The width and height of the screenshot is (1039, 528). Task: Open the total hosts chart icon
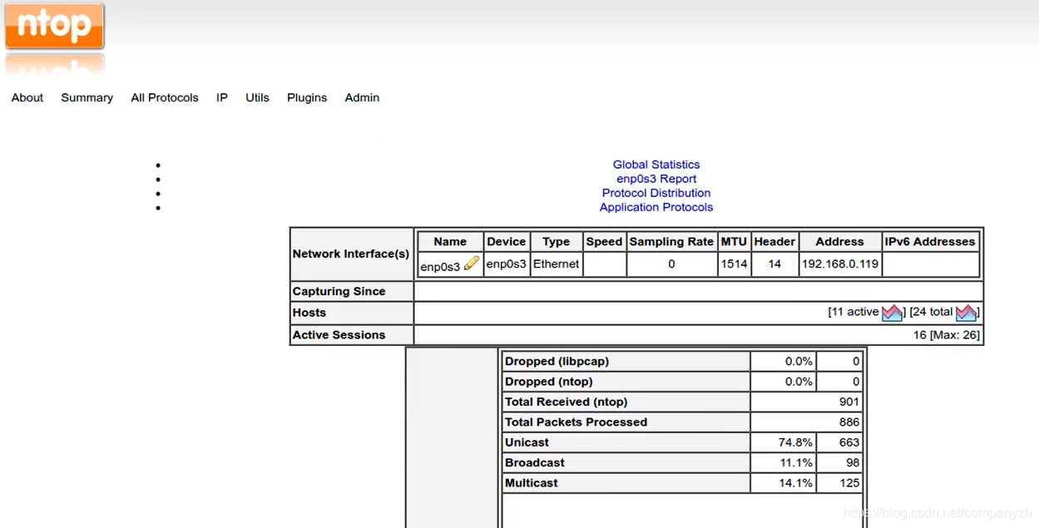966,313
